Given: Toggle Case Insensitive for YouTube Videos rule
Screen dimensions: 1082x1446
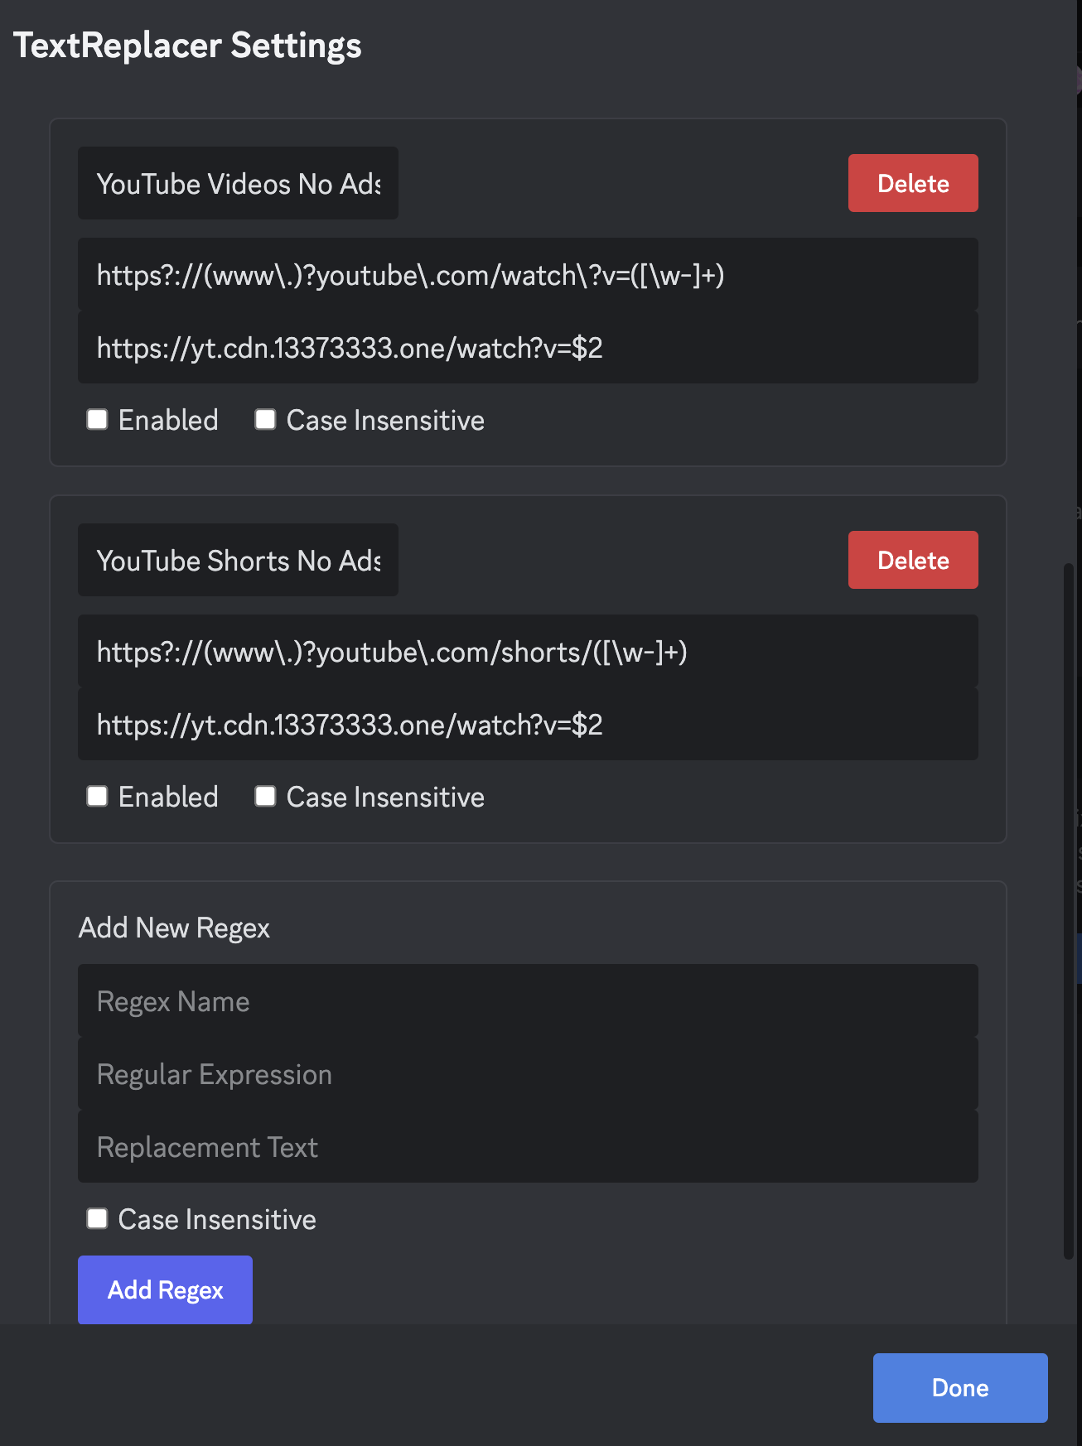Looking at the screenshot, I should click(x=265, y=420).
